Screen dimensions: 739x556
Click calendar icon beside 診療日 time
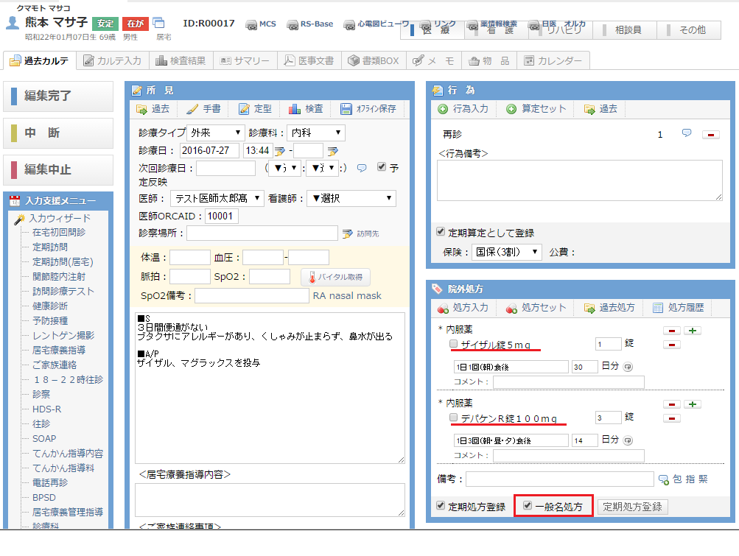click(280, 151)
